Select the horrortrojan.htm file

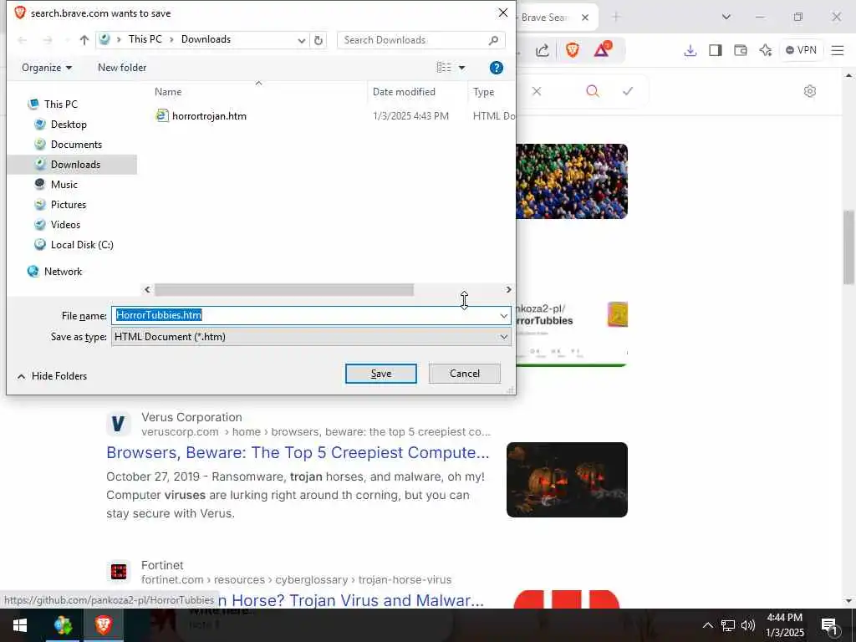tap(209, 115)
